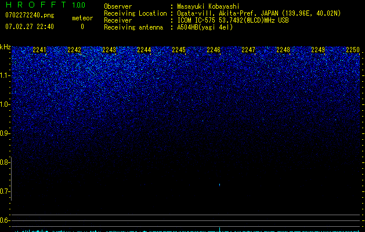
Task: Click the 1.1 frequency axis label
Action: (5, 75)
